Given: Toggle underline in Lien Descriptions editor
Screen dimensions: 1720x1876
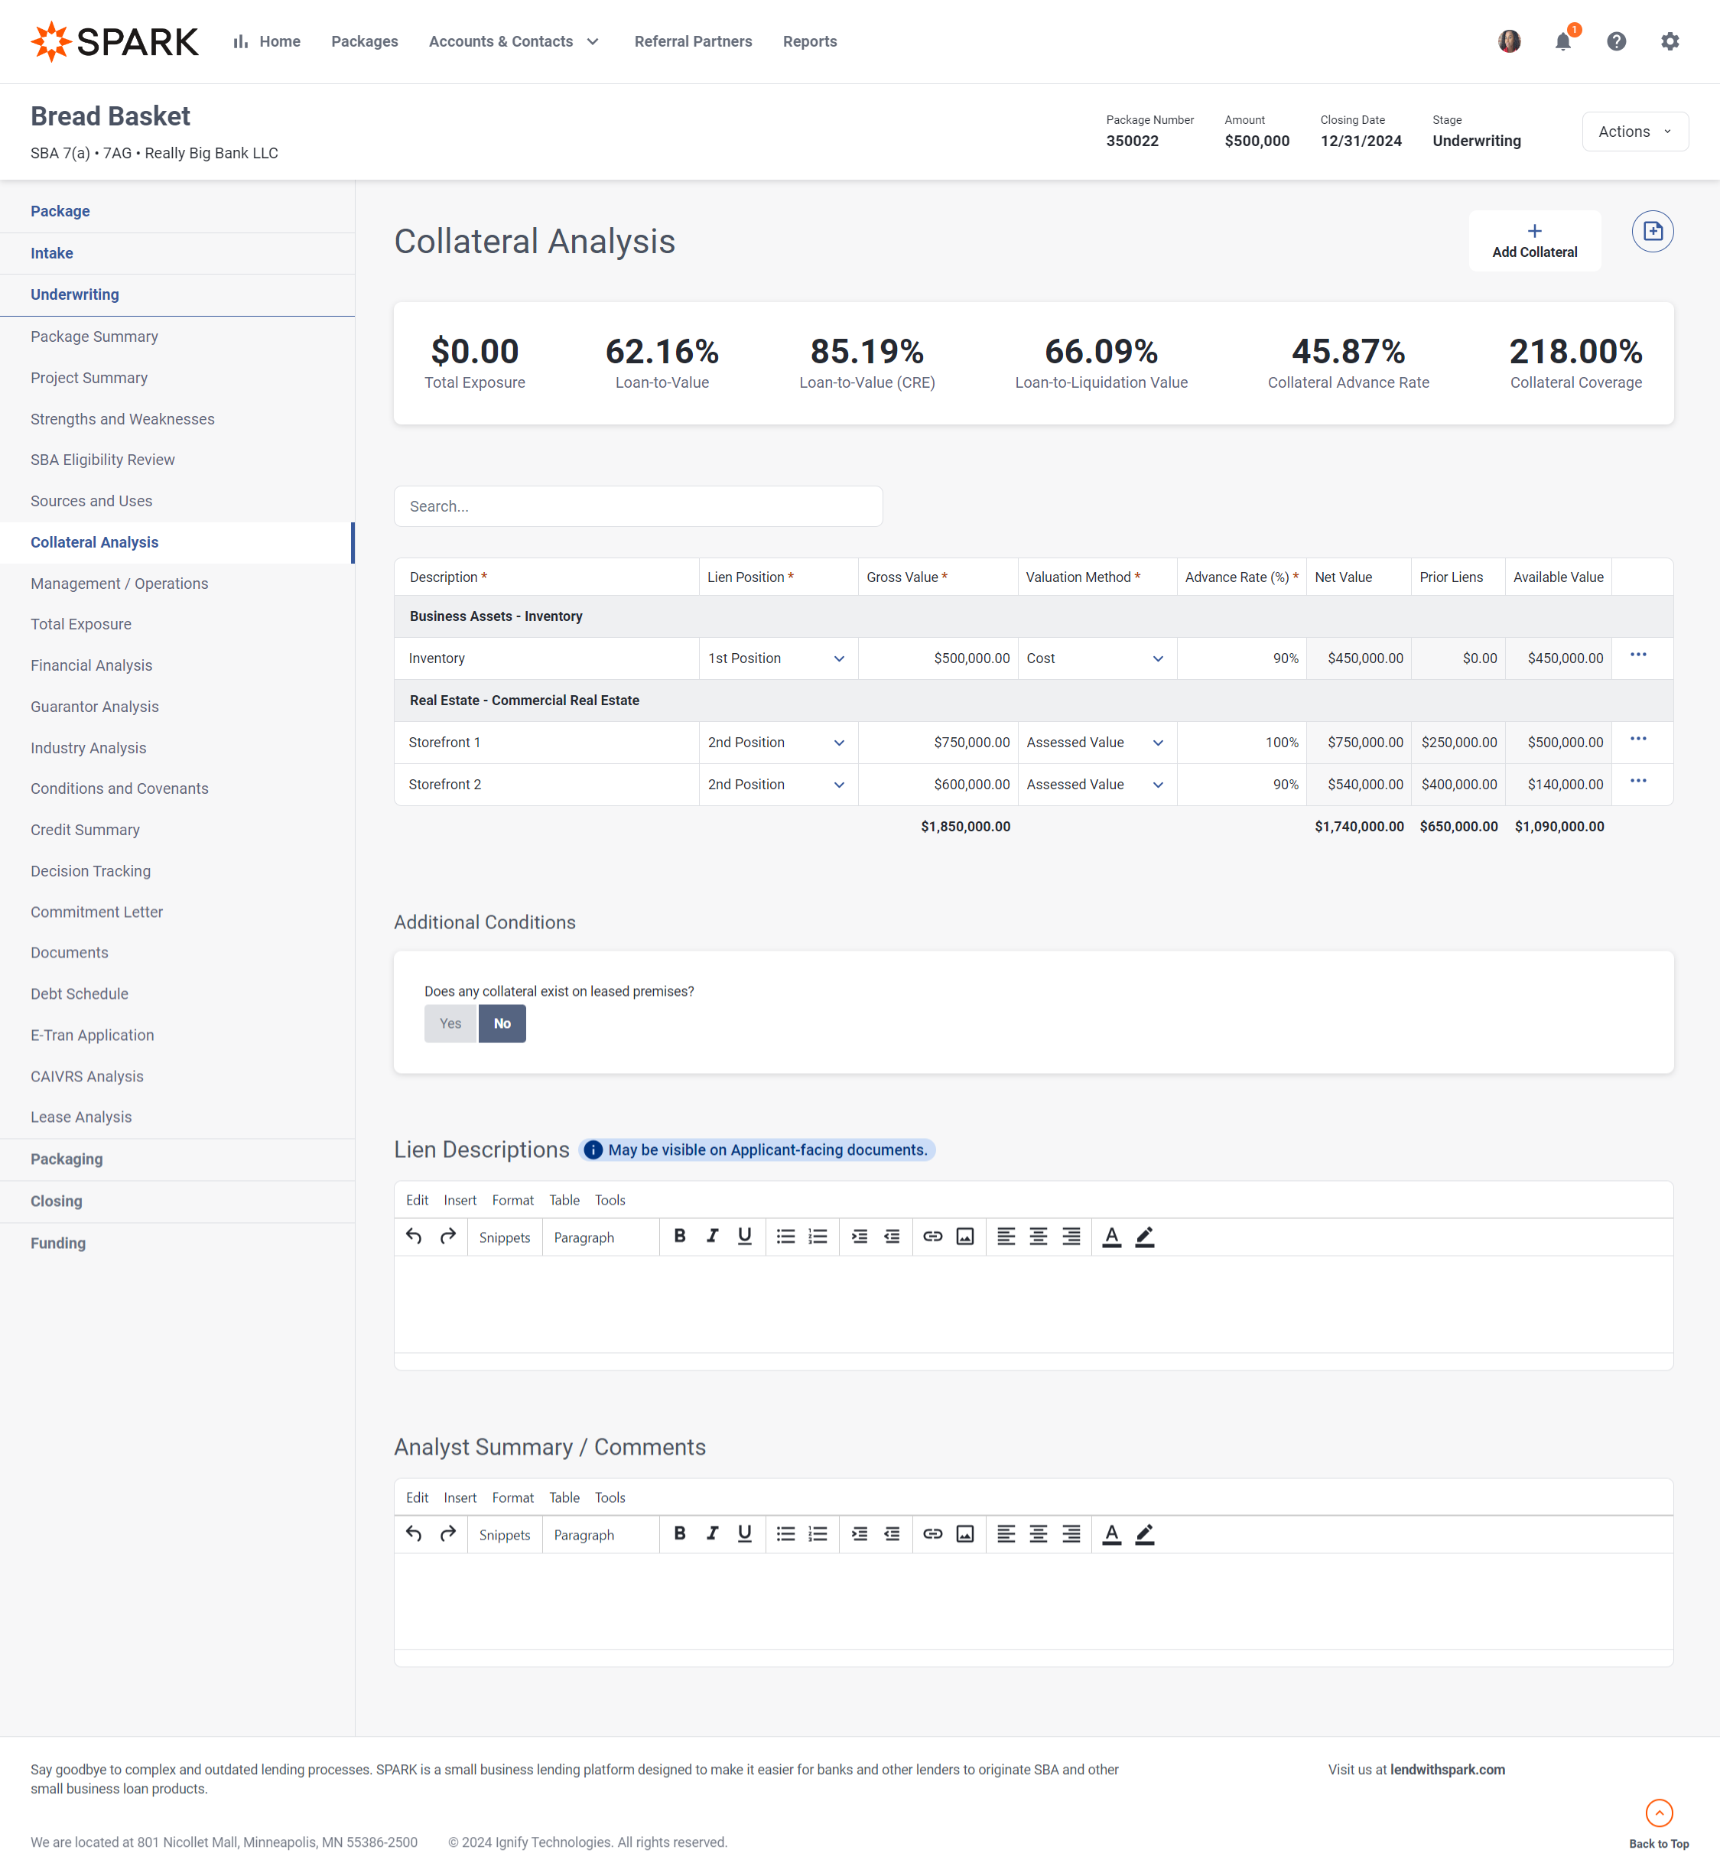Looking at the screenshot, I should [x=745, y=1237].
